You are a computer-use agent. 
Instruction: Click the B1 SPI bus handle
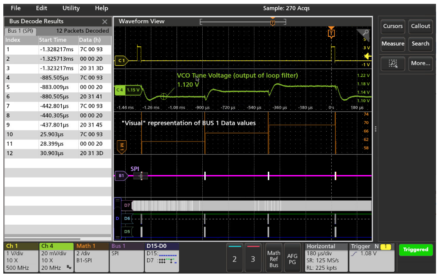pos(121,176)
